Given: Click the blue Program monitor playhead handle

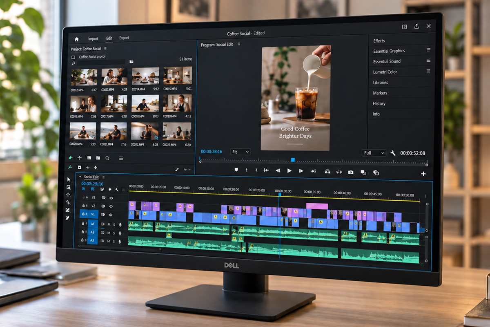Looking at the screenshot, I should (x=293, y=160).
